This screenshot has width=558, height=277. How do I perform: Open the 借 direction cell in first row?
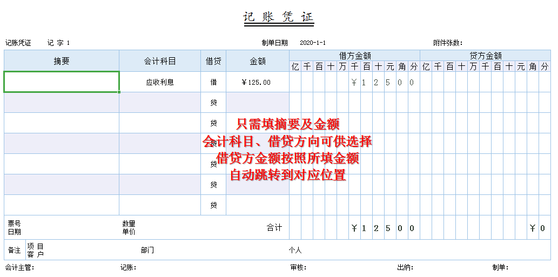pyautogui.click(x=213, y=82)
